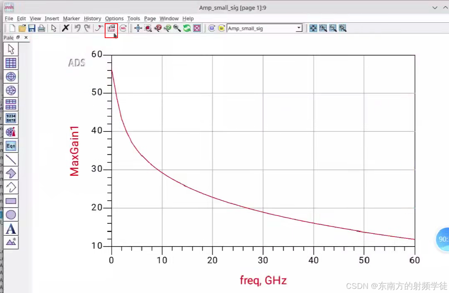
Task: Select the polyline drawing tool
Action: (11, 187)
